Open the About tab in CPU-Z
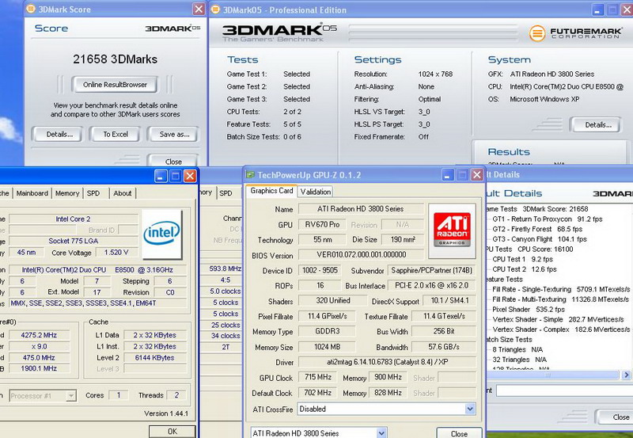 tap(123, 193)
